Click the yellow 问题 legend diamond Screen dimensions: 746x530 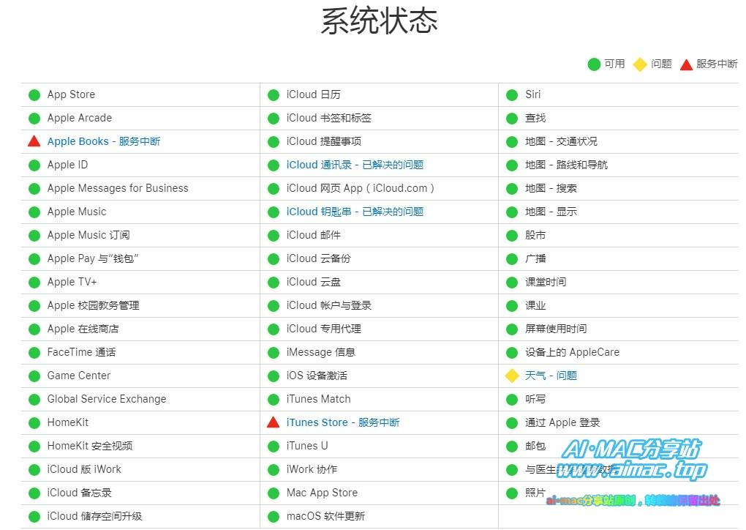(x=641, y=64)
